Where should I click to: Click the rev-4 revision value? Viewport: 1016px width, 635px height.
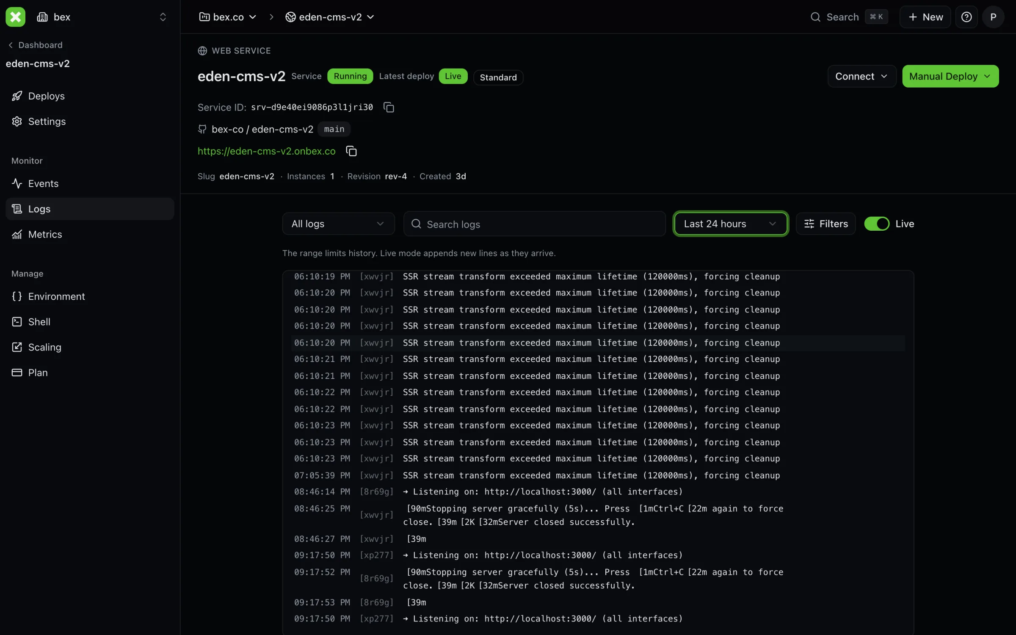(396, 177)
